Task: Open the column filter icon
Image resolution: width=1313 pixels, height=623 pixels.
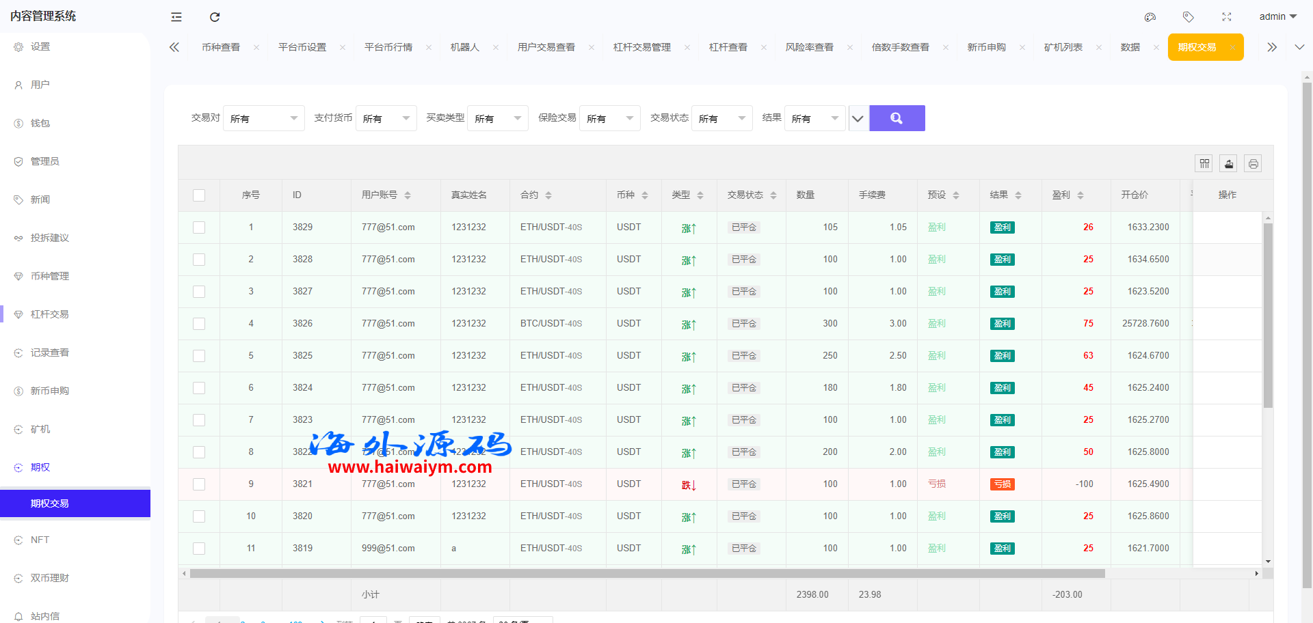Action: pos(1204,163)
